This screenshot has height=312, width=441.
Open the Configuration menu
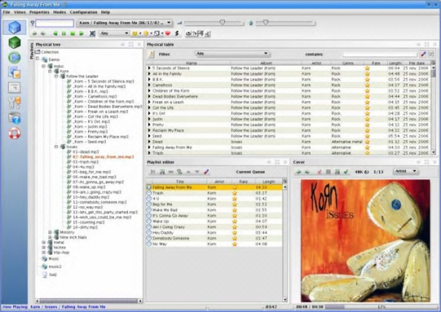[83, 13]
